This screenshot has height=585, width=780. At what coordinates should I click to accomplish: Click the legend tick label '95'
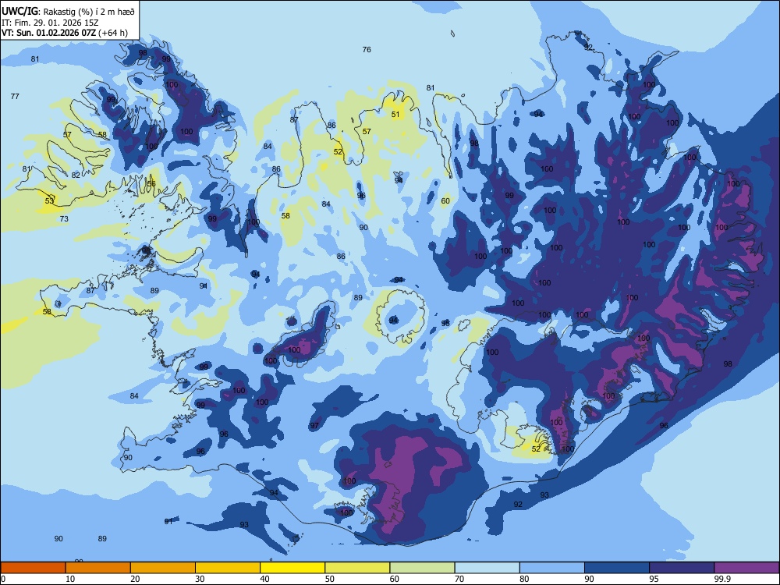654,579
